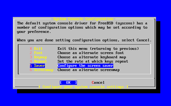Choose the Screenmap menu item
The height and width of the screenshot is (106, 171).
point(44,70)
